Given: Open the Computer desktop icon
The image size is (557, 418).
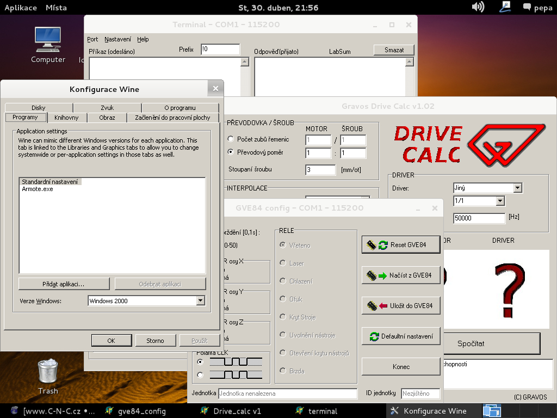Looking at the screenshot, I should click(x=48, y=45).
